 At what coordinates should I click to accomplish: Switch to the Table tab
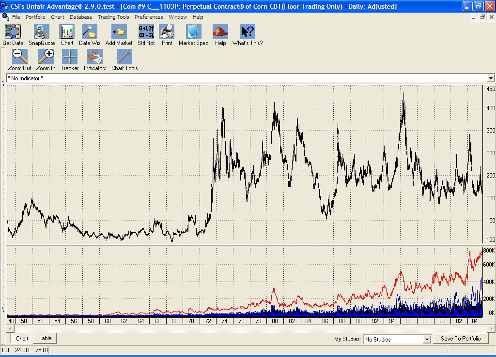(45, 338)
